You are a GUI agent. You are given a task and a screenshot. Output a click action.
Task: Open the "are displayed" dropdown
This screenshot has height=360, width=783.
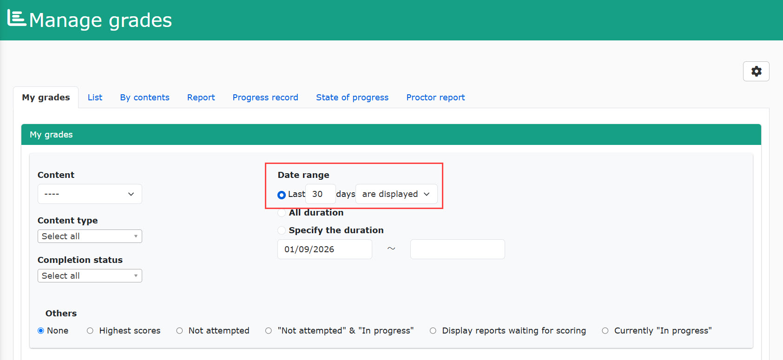pyautogui.click(x=396, y=194)
